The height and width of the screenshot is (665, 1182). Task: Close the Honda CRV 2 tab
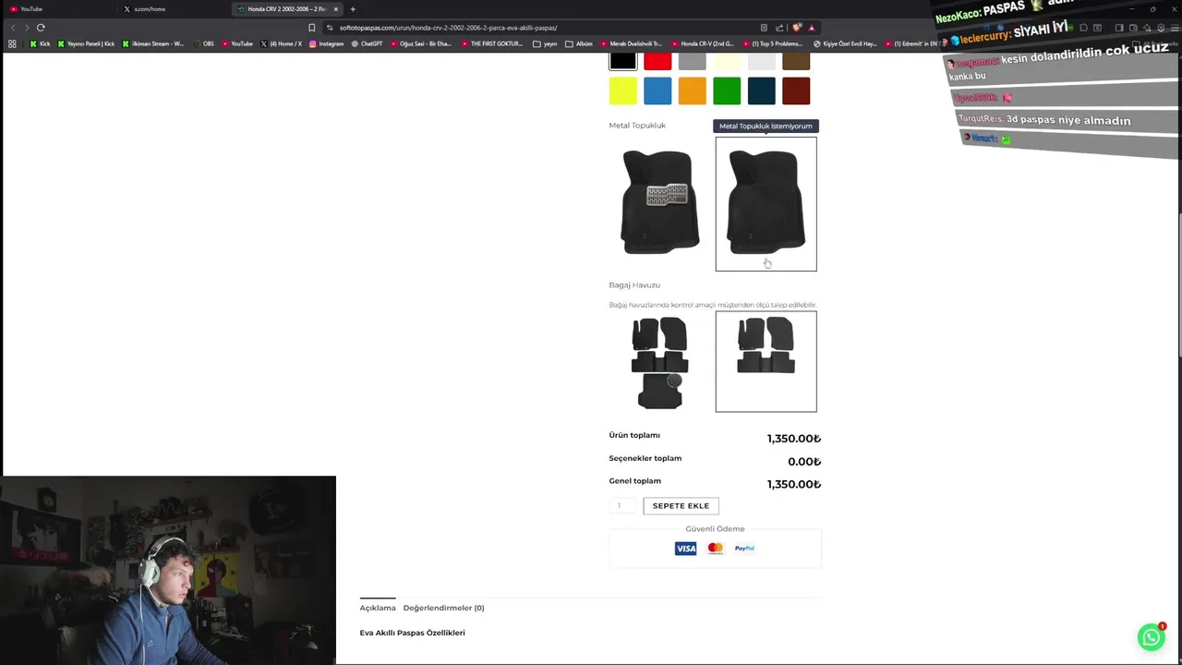coord(336,9)
